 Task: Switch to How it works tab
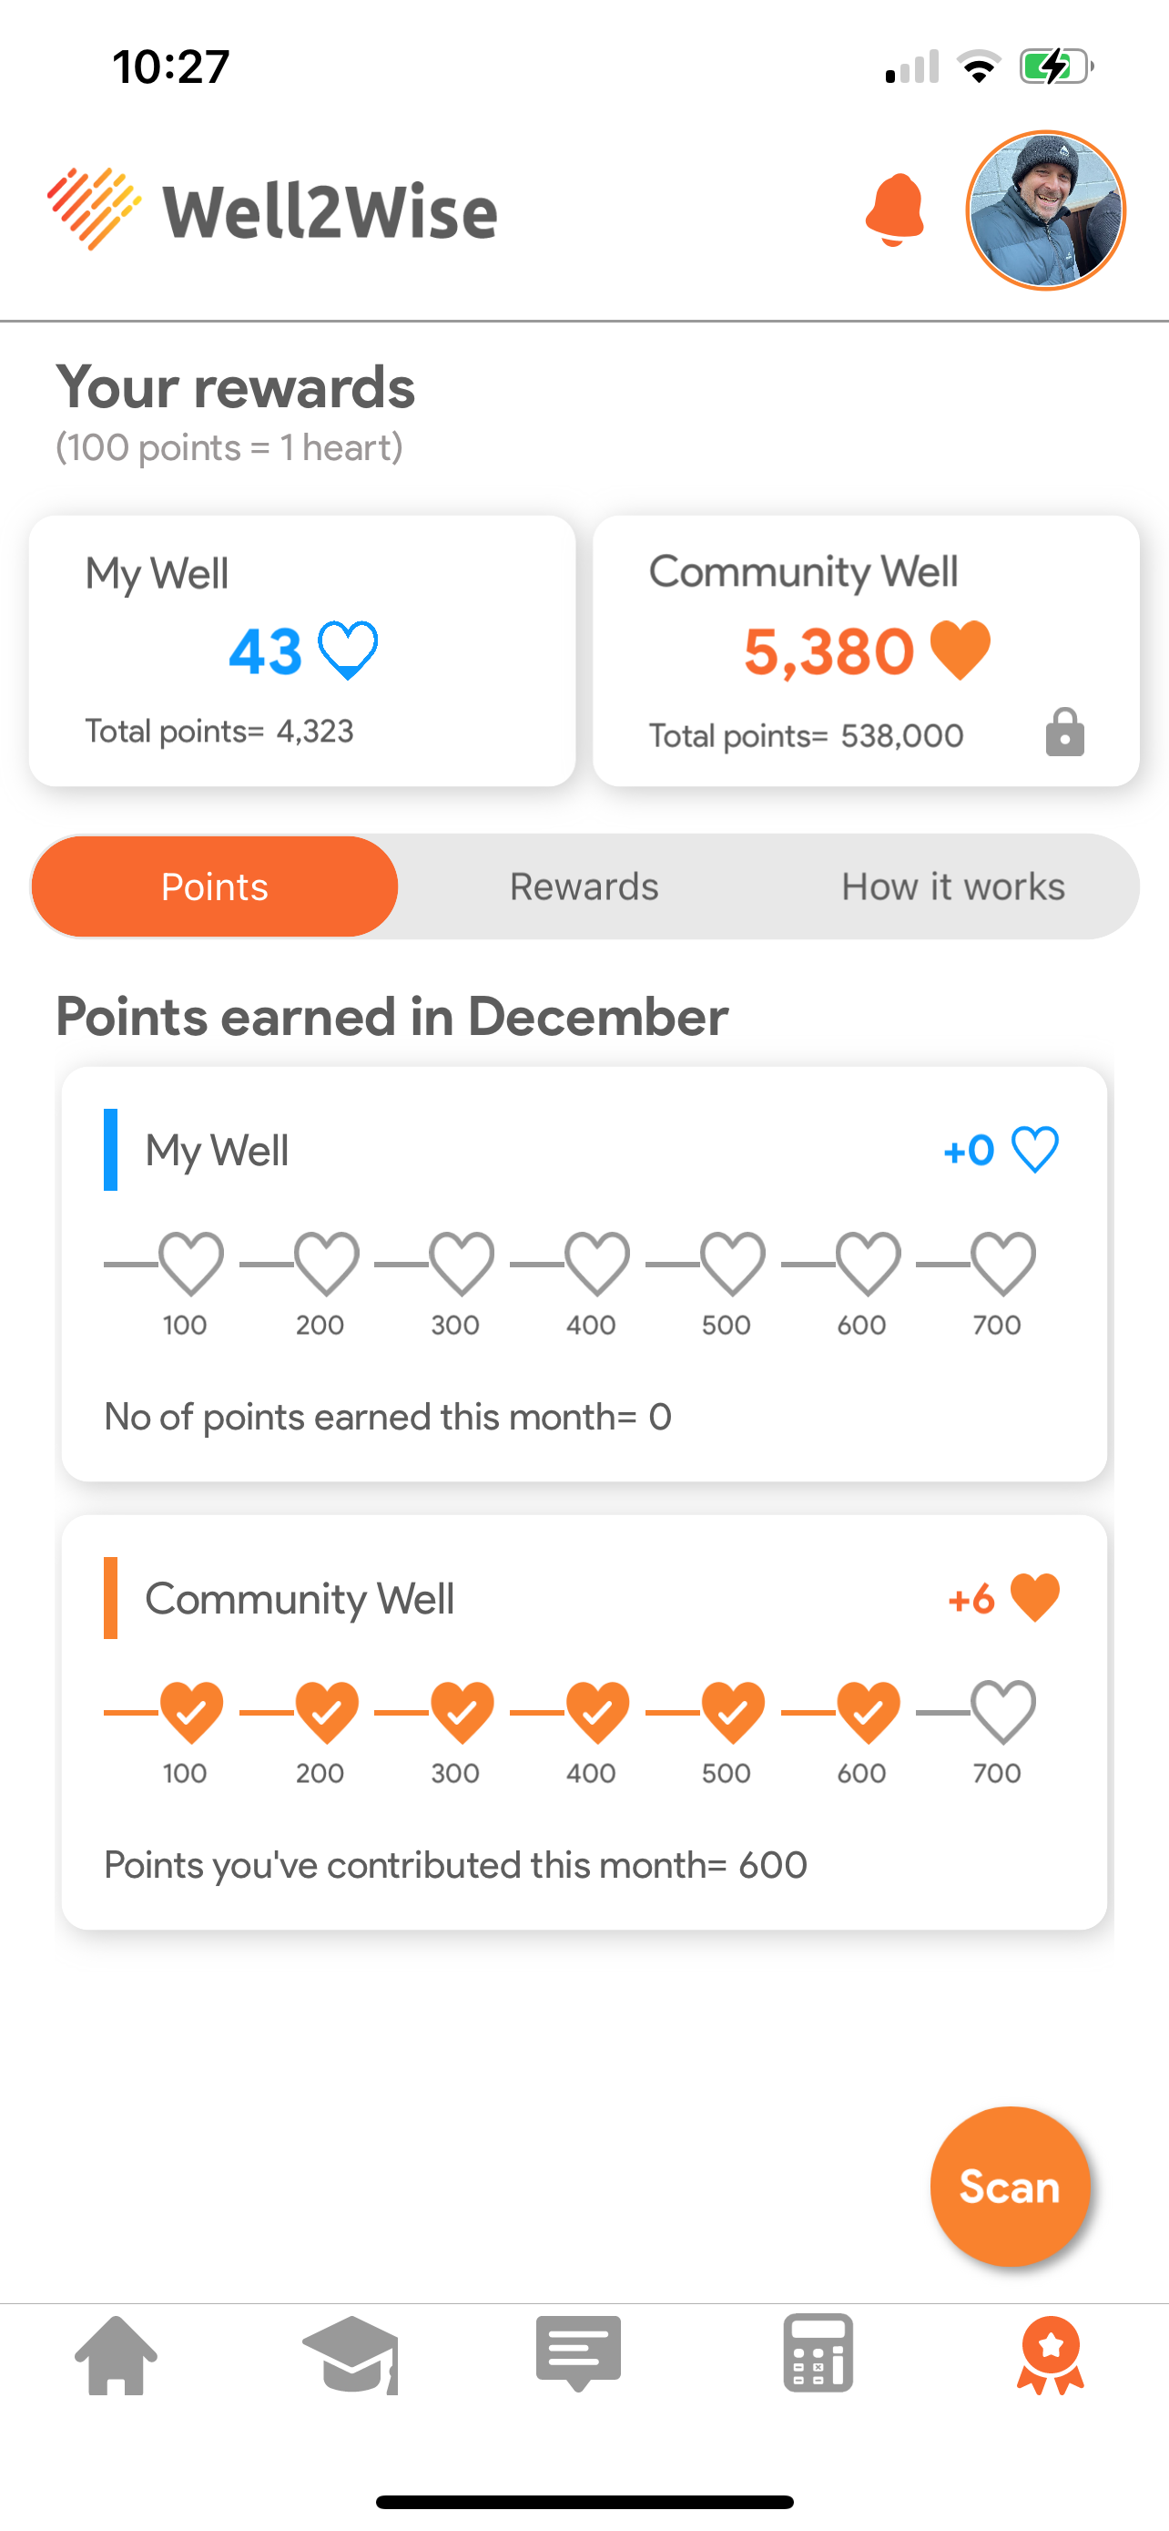click(952, 886)
